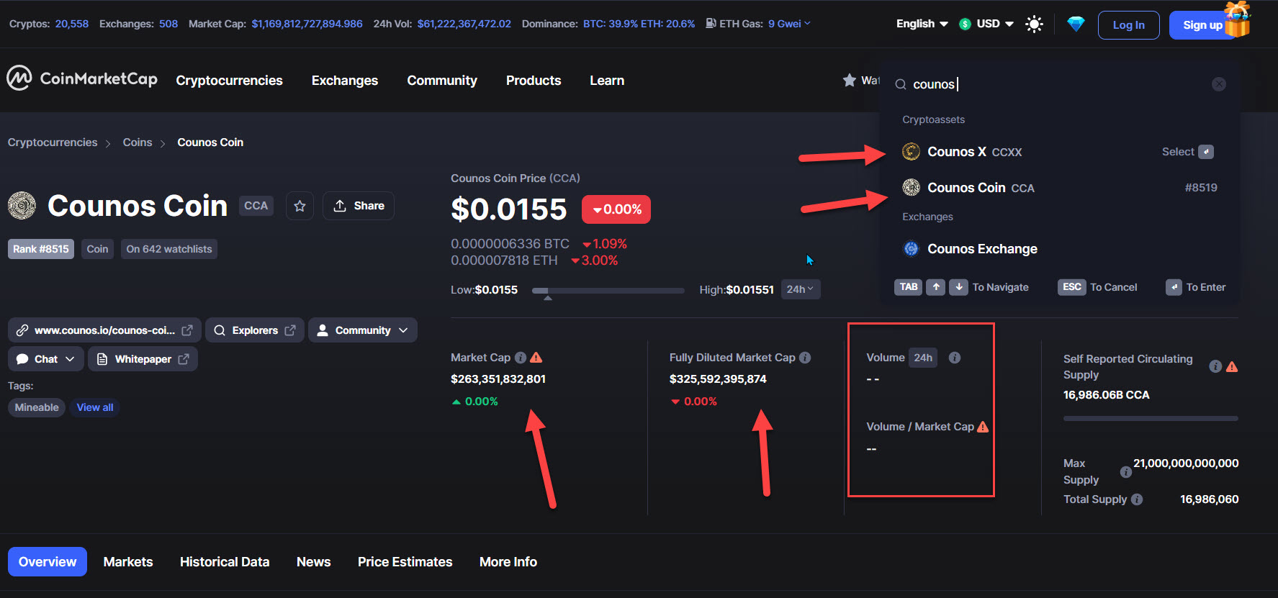Go to Coins breadcrumb
This screenshot has height=598, width=1278.
(138, 142)
